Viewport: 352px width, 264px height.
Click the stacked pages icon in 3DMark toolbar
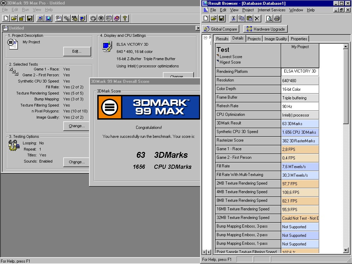(x=109, y=19)
